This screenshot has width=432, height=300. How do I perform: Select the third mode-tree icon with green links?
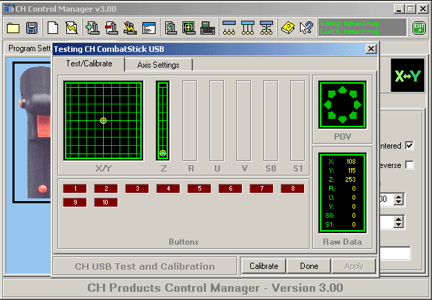(x=266, y=28)
